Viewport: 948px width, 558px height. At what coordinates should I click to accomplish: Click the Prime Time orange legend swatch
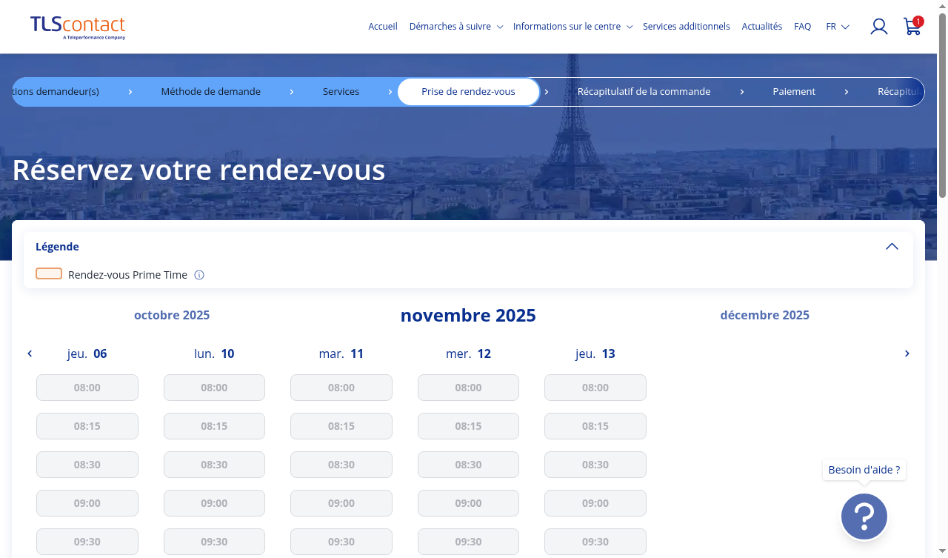(x=49, y=274)
